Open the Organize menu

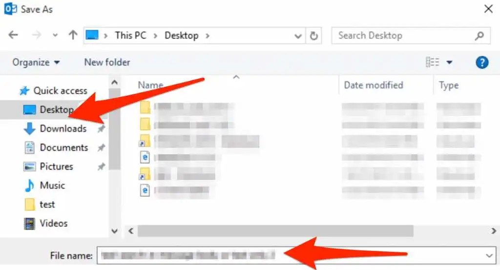coord(36,62)
